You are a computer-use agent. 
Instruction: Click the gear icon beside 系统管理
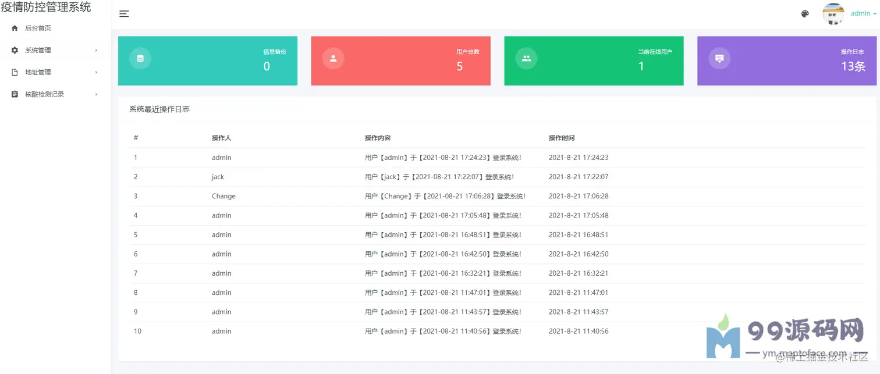[x=15, y=50]
